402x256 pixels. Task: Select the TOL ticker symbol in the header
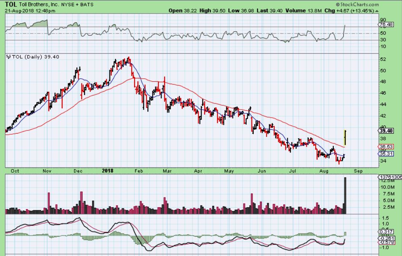pyautogui.click(x=11, y=5)
